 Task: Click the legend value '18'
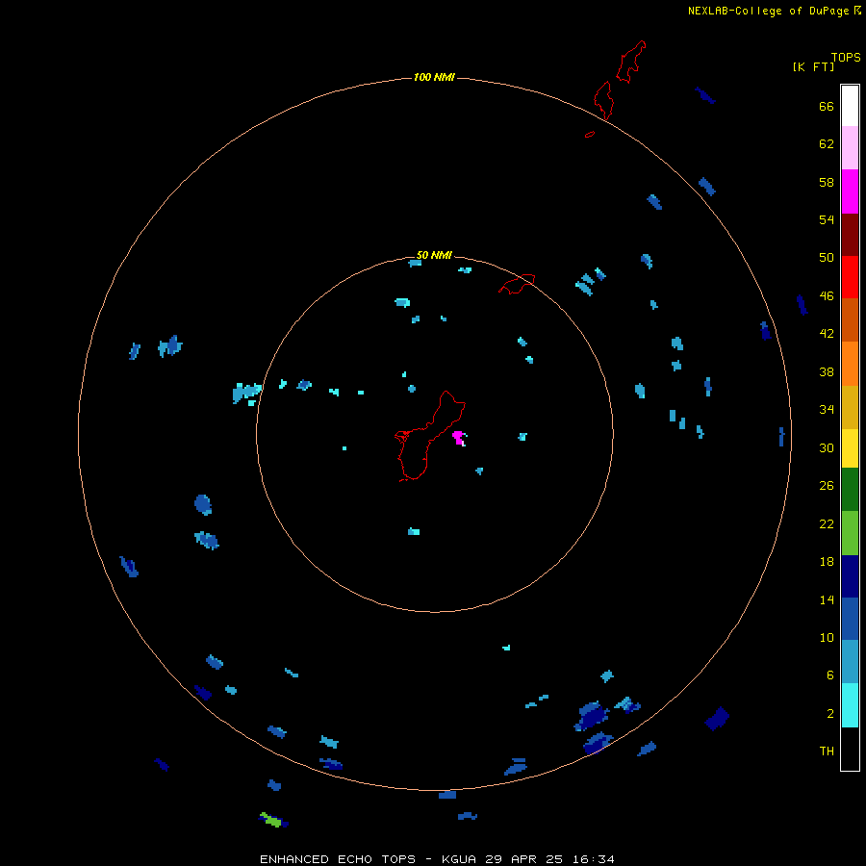click(827, 562)
